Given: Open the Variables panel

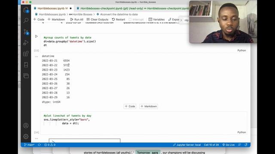Looking at the screenshot, I should (156, 19).
